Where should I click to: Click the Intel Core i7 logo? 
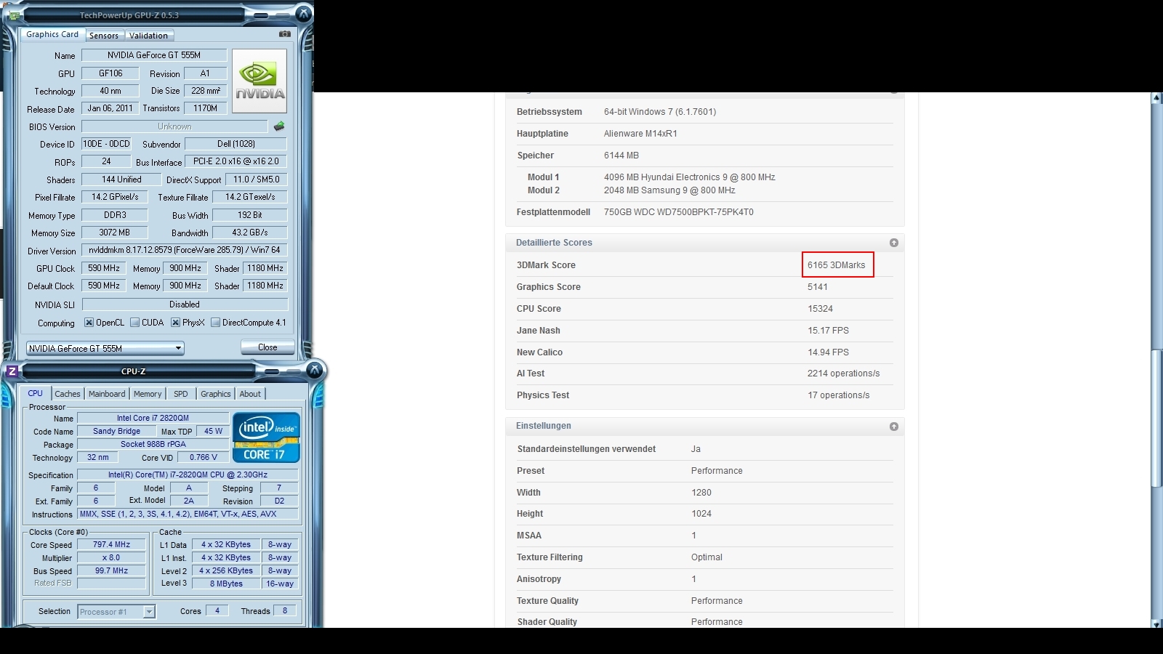coord(266,437)
